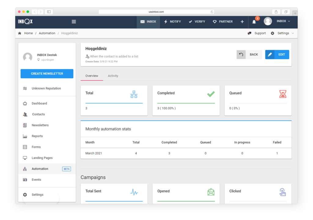Image resolution: width=313 pixels, height=220 pixels.
Task: Click the Total network diagram icon
Action: click(x=134, y=94)
